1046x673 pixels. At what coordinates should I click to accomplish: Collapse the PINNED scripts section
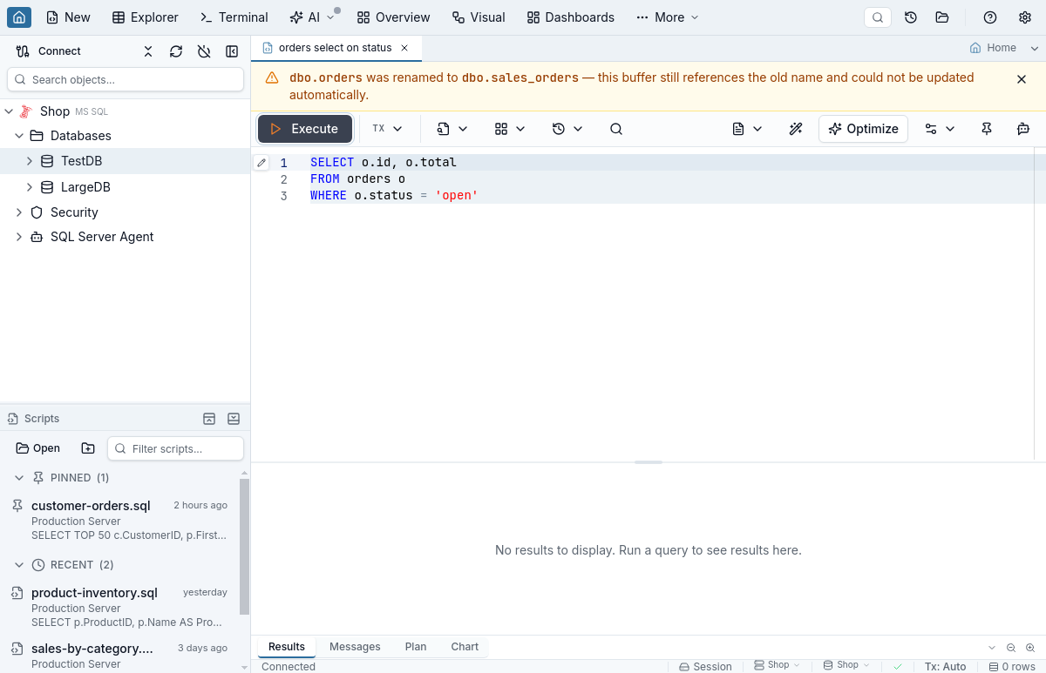(19, 478)
